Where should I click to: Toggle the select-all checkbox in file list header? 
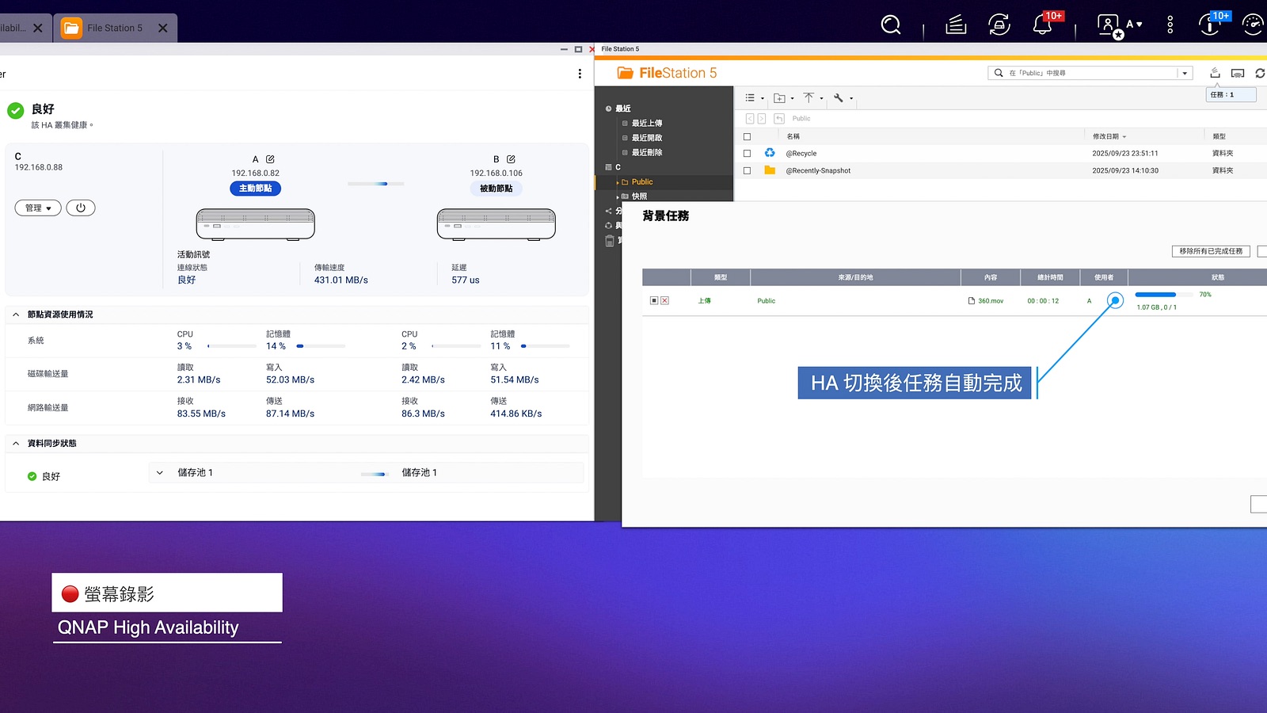[x=747, y=136]
